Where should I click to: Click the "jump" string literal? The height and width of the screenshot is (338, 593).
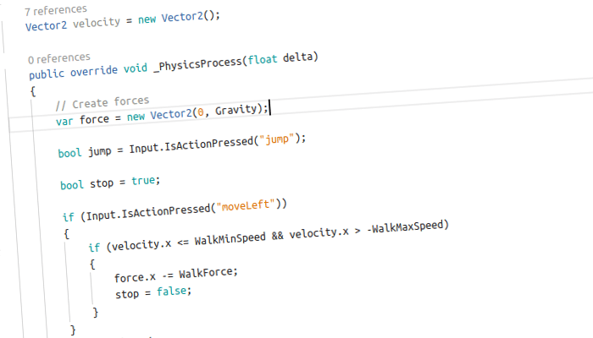click(x=276, y=139)
